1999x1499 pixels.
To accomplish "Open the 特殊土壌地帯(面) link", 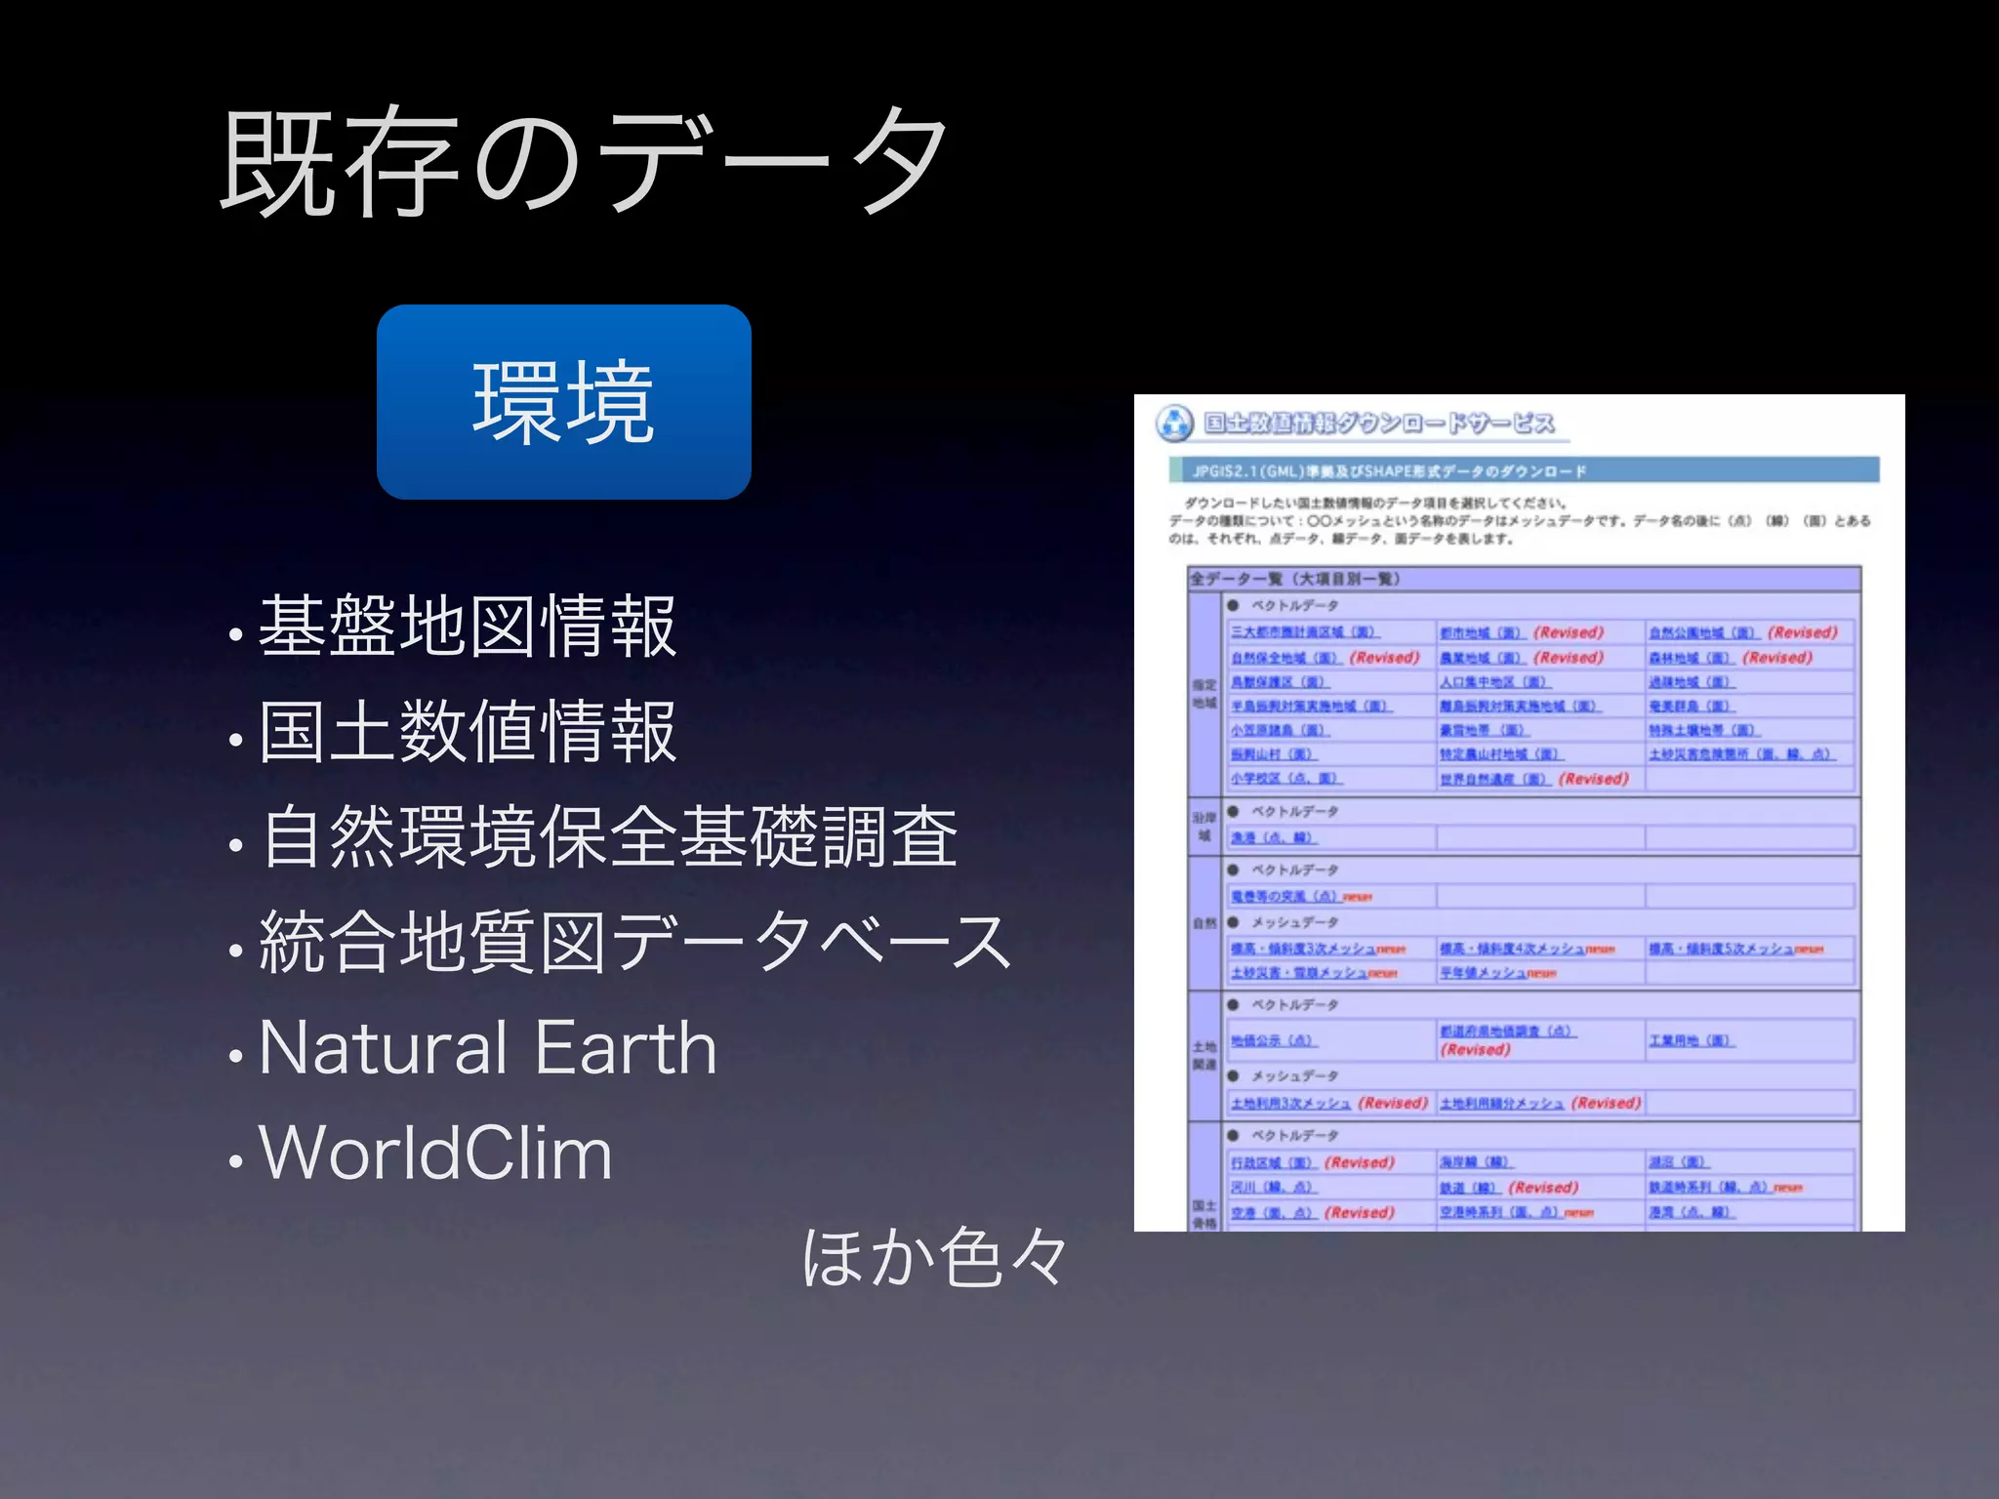I will pyautogui.click(x=1704, y=730).
